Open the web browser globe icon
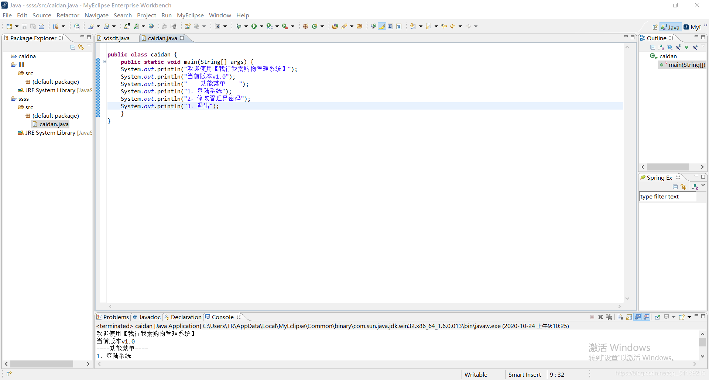Viewport: 709px width, 380px height. 151,26
